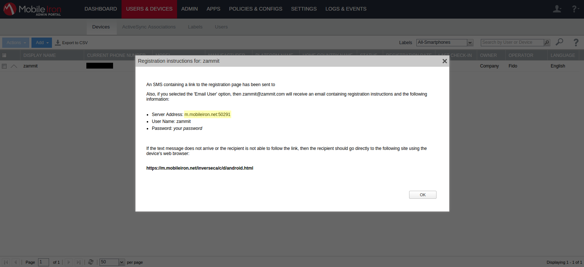Screen dimensions: 584x267
Task: Open the Add dropdown menu
Action: pyautogui.click(x=42, y=43)
